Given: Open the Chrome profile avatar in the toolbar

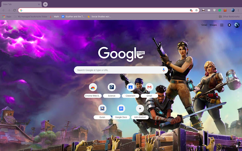Looking at the screenshot, I should point(233,10).
